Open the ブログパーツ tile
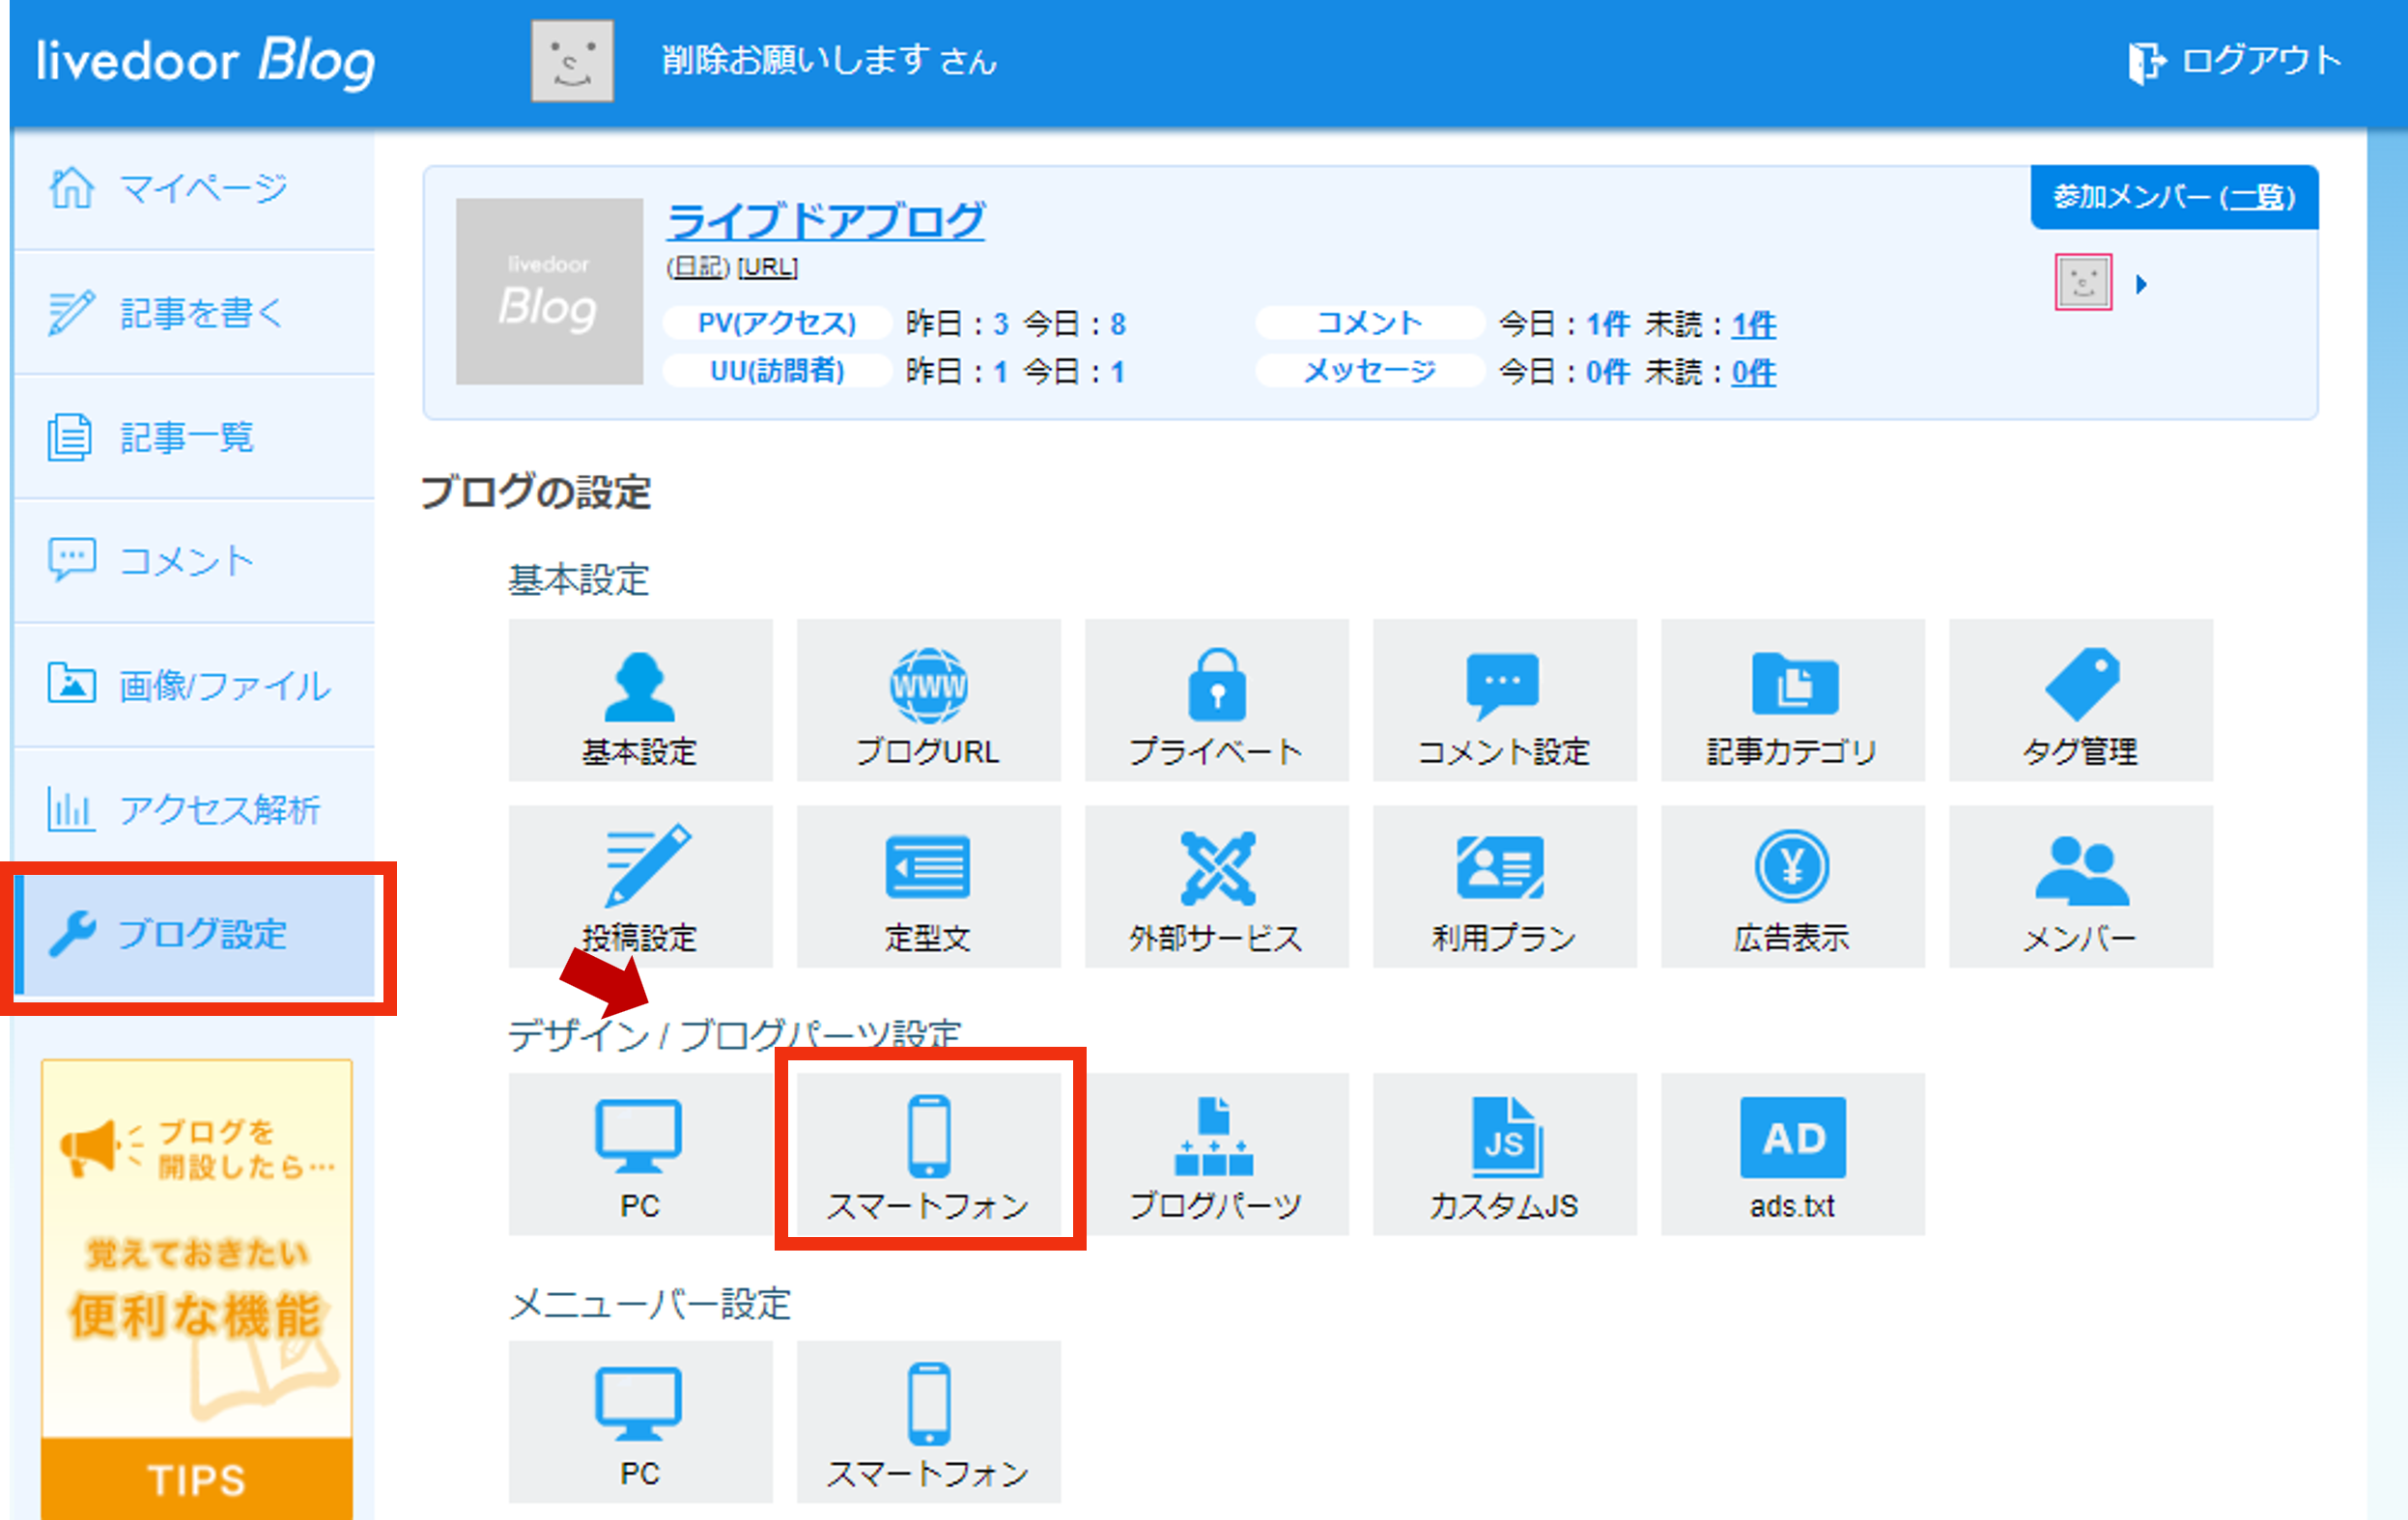 (x=1216, y=1154)
